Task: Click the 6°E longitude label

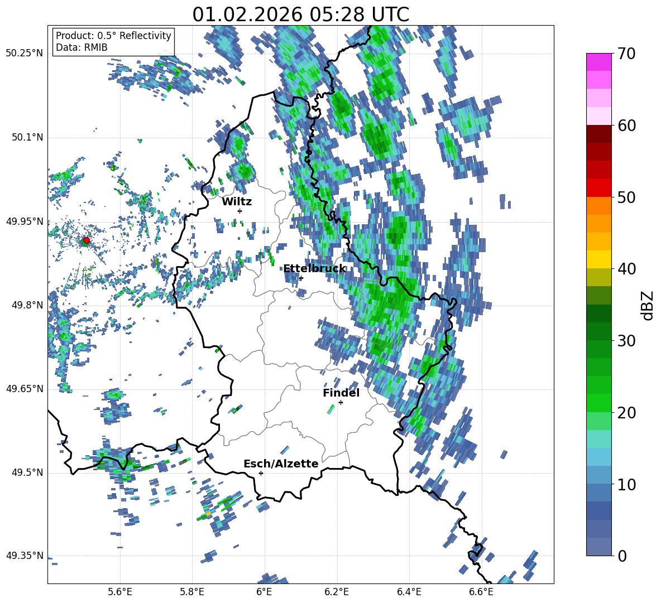Action: click(264, 592)
